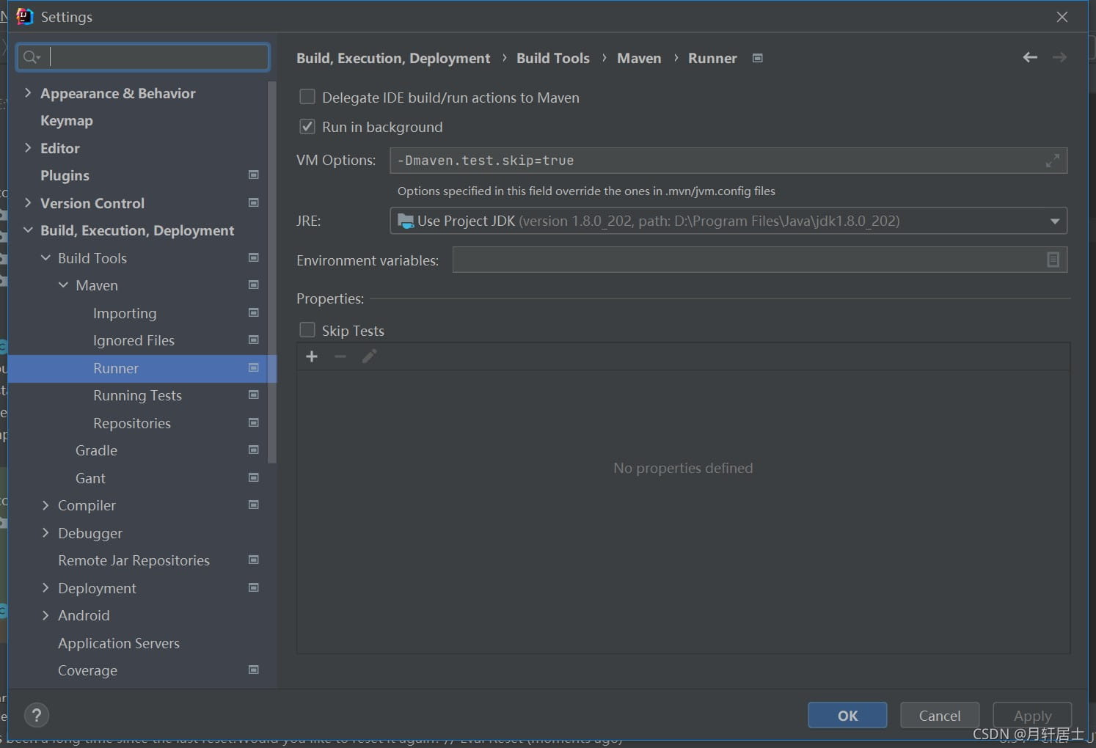This screenshot has height=748, width=1096.
Task: Uncheck Run in background
Action: click(307, 126)
